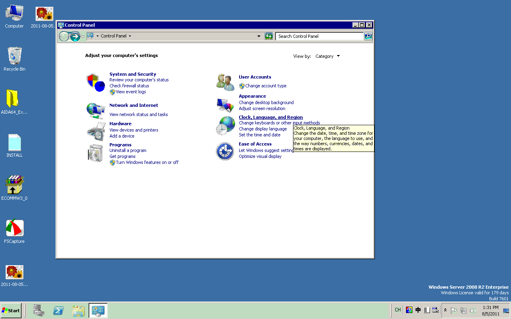Viewport: 511px width, 319px height.
Task: Click Turn Windows features on or off
Action: [147, 162]
